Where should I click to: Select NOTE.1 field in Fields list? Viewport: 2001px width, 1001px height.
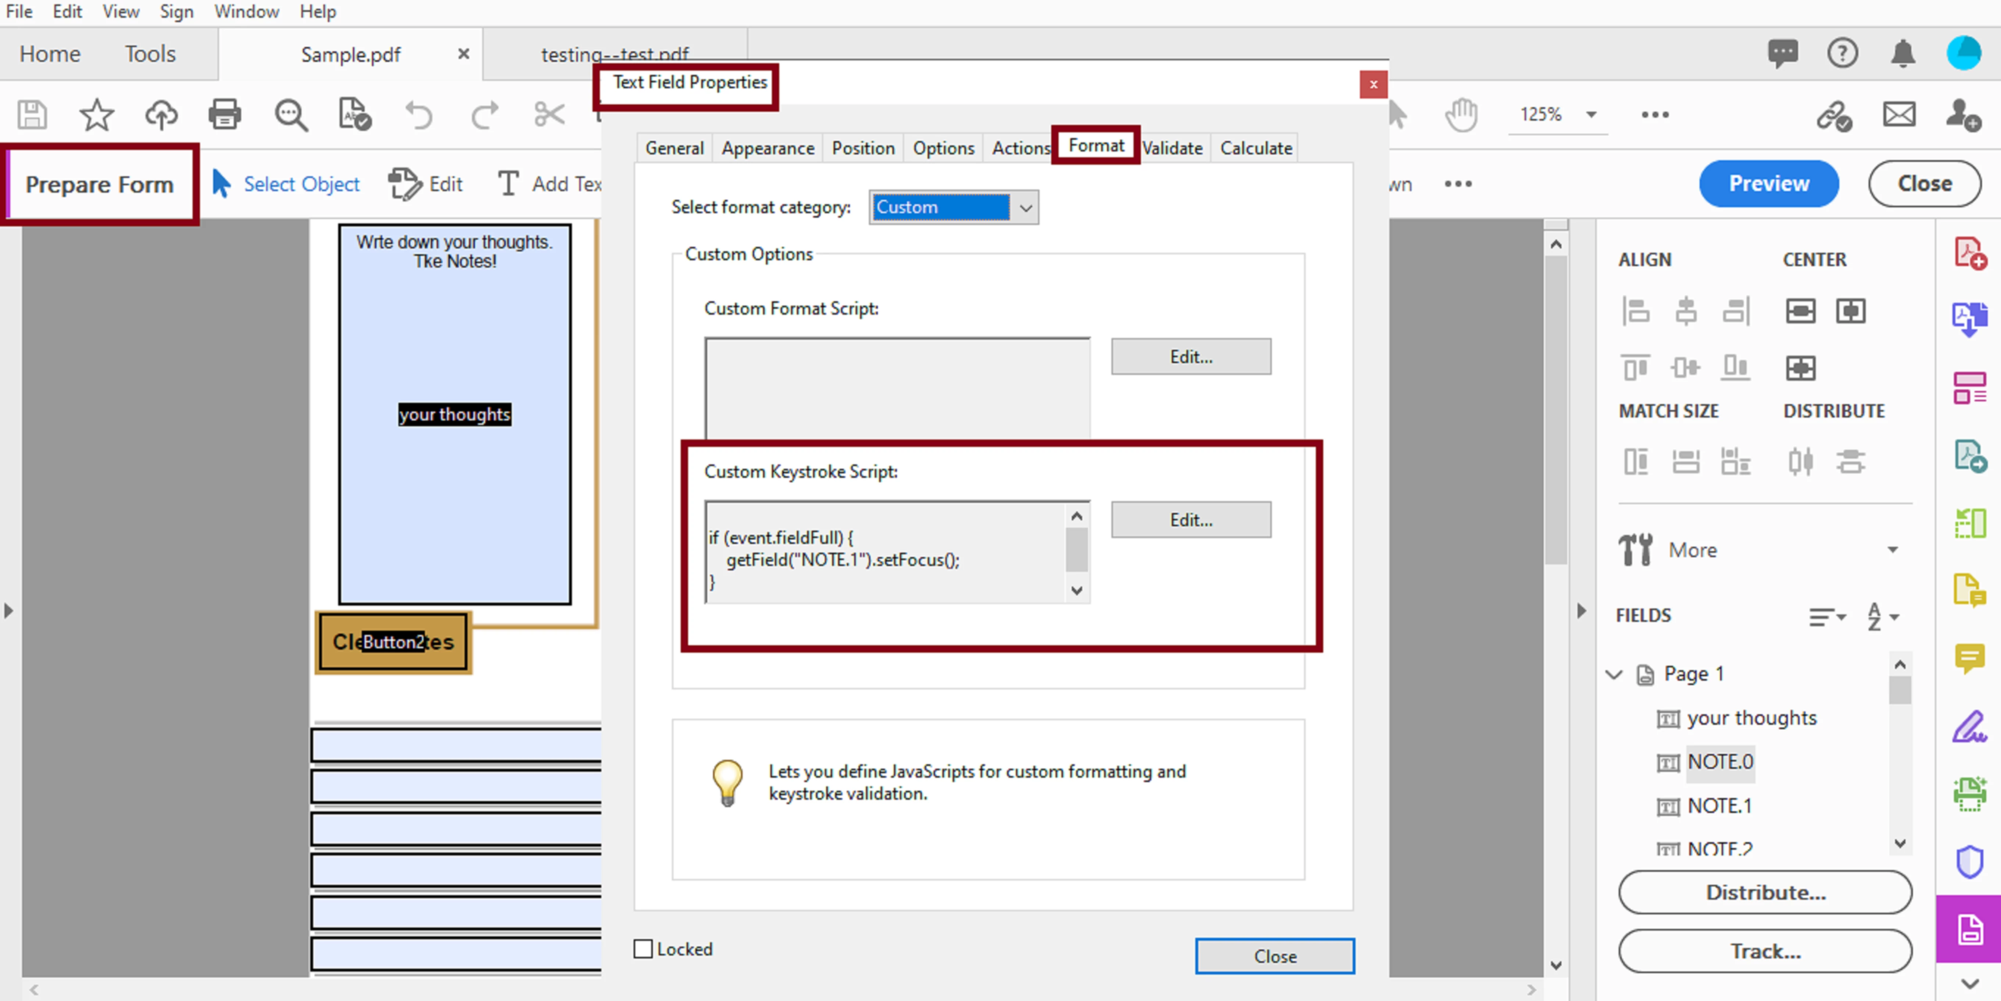[1719, 805]
